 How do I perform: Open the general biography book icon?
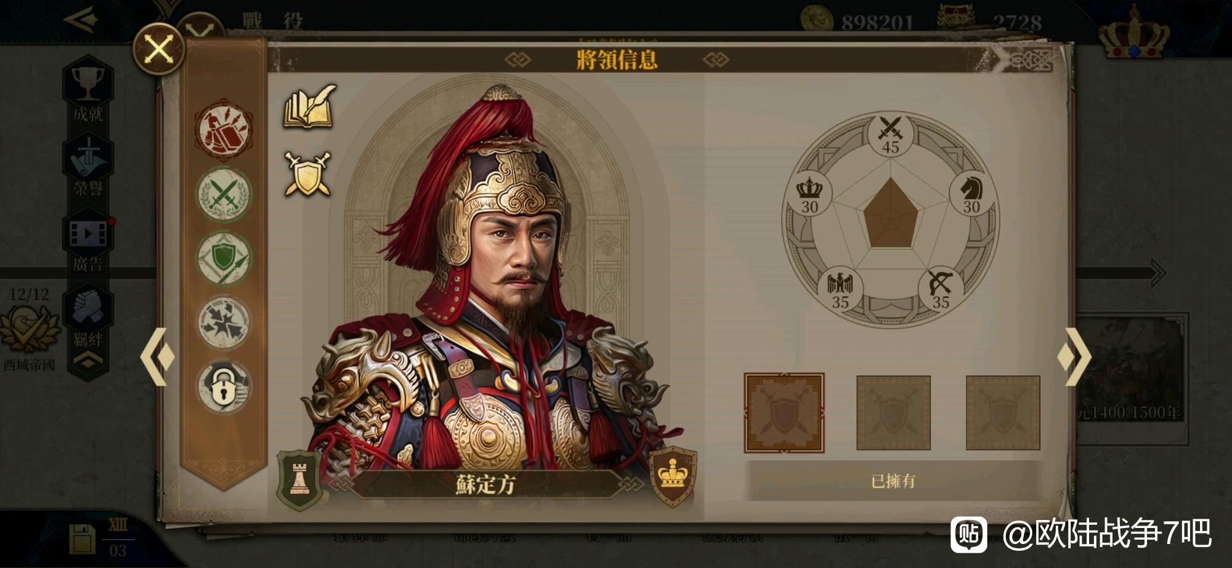tap(310, 106)
